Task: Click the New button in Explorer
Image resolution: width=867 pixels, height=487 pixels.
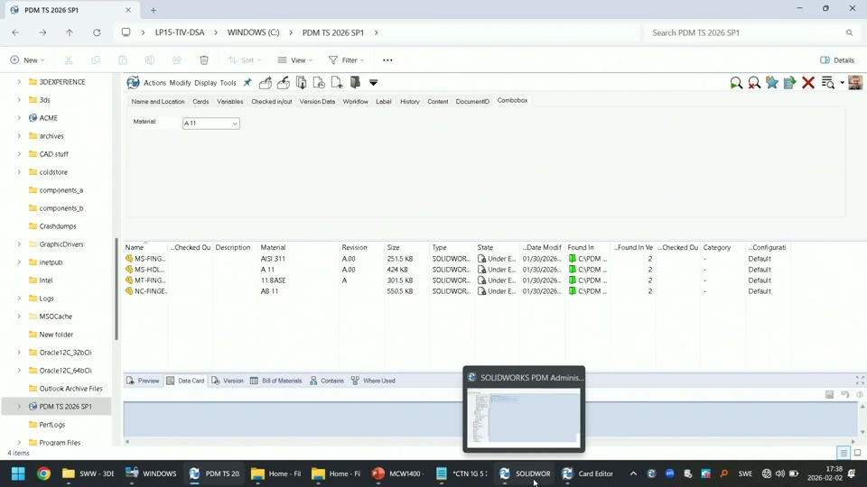Action: (x=27, y=60)
